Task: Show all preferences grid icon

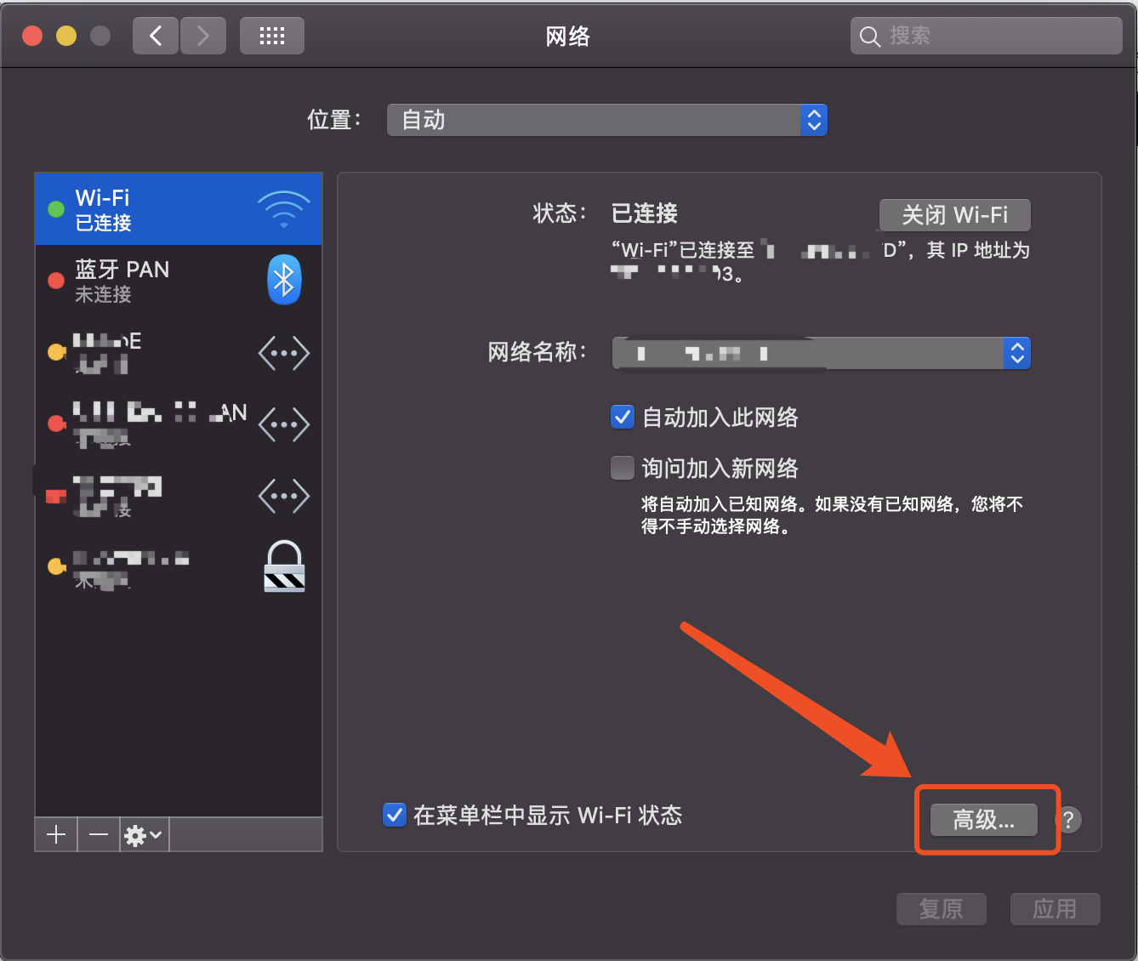Action: coord(272,36)
